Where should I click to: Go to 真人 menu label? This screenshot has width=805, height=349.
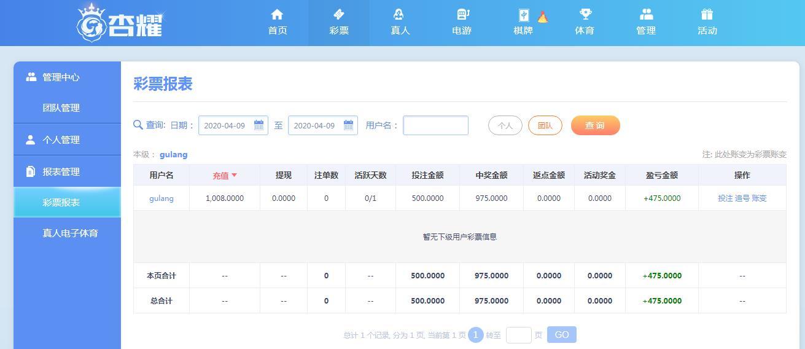tap(400, 31)
